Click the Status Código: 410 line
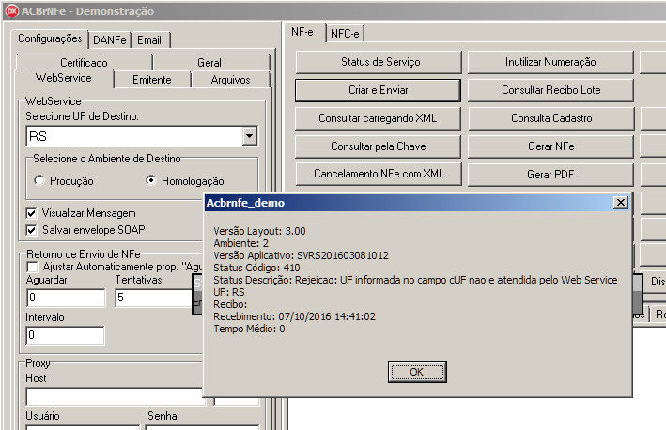 [x=256, y=268]
